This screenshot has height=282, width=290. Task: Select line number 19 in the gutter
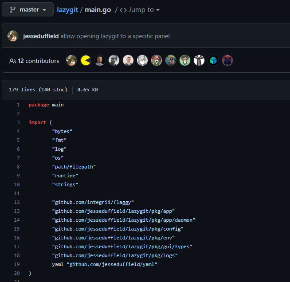click(x=17, y=264)
